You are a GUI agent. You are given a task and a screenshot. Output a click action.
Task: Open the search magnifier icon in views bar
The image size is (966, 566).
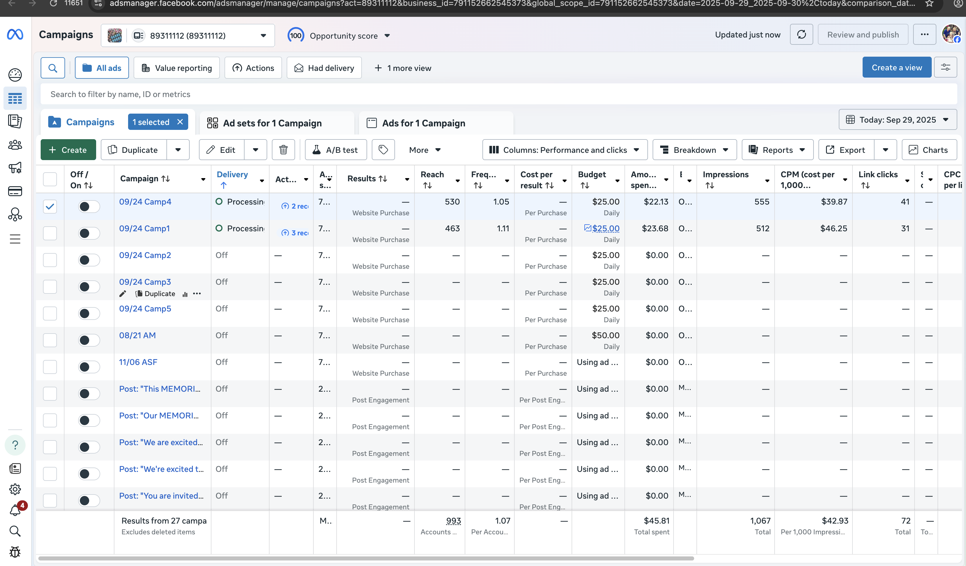pos(53,68)
